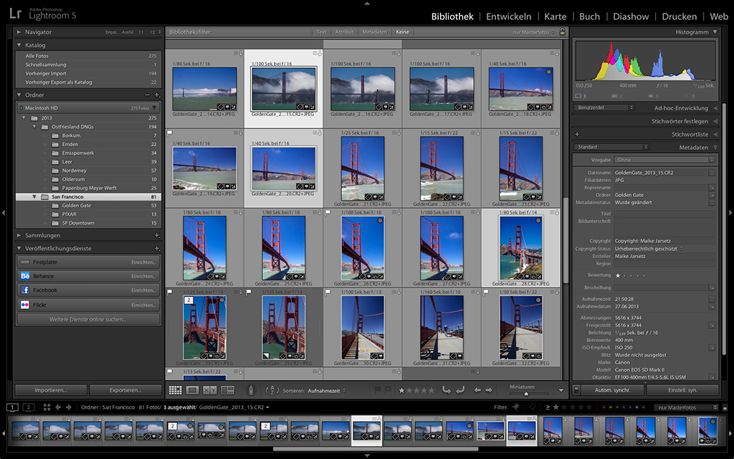Select the Metadaten library filter tab
Screen dimensions: 734x459
coord(374,32)
